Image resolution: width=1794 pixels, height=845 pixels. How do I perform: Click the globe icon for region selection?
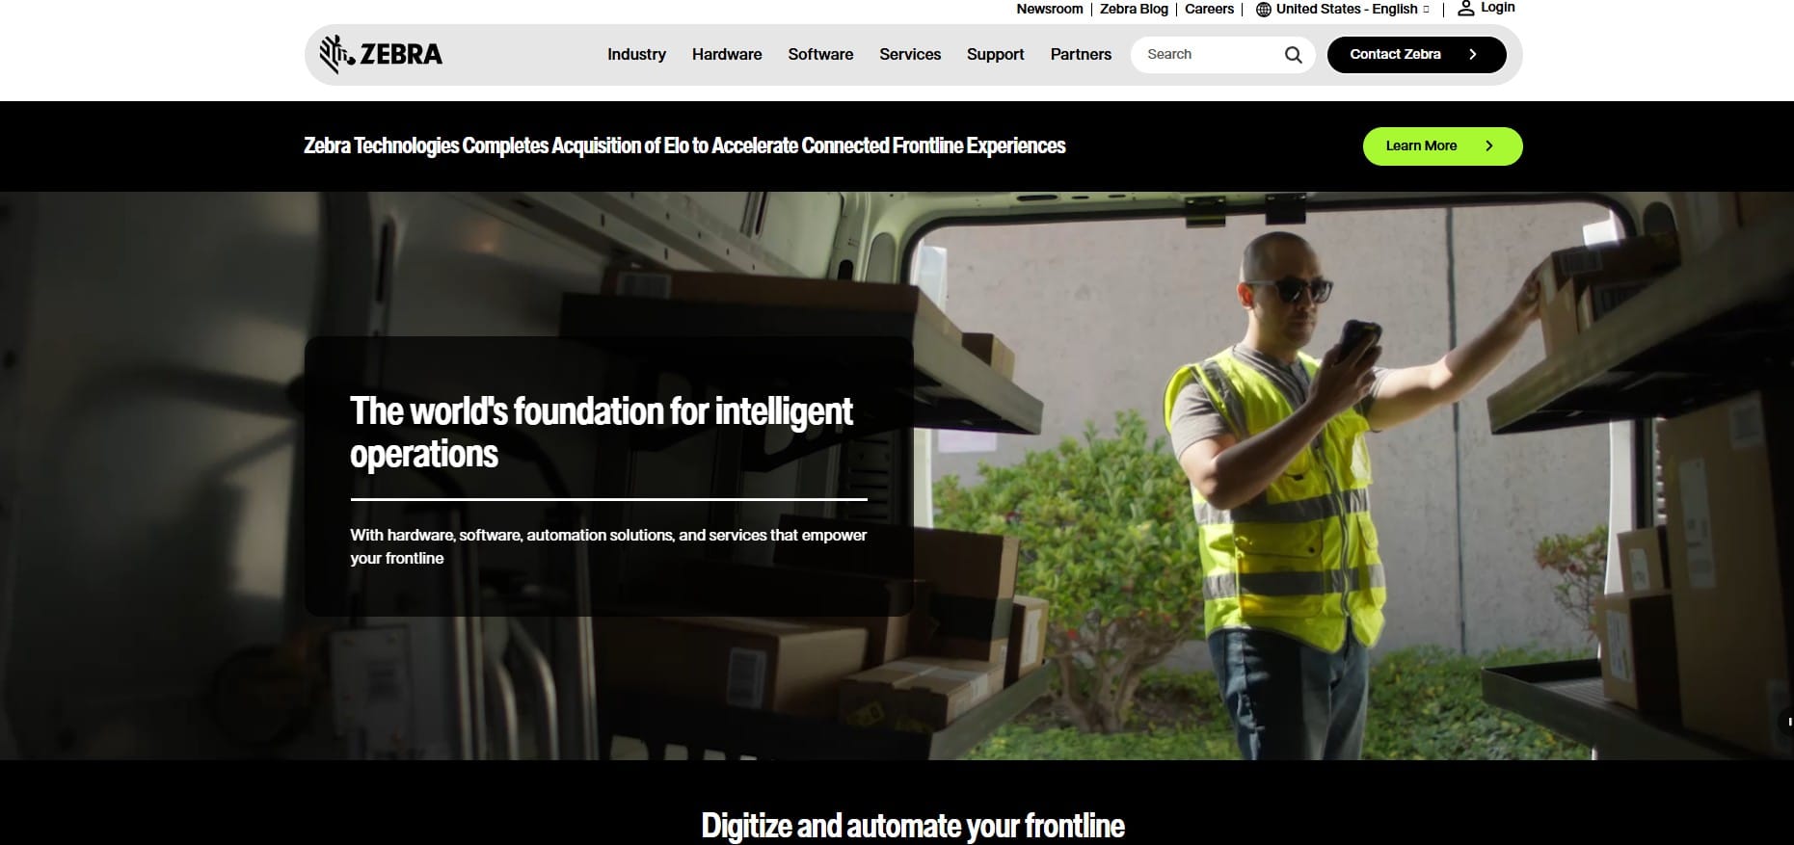point(1263,10)
